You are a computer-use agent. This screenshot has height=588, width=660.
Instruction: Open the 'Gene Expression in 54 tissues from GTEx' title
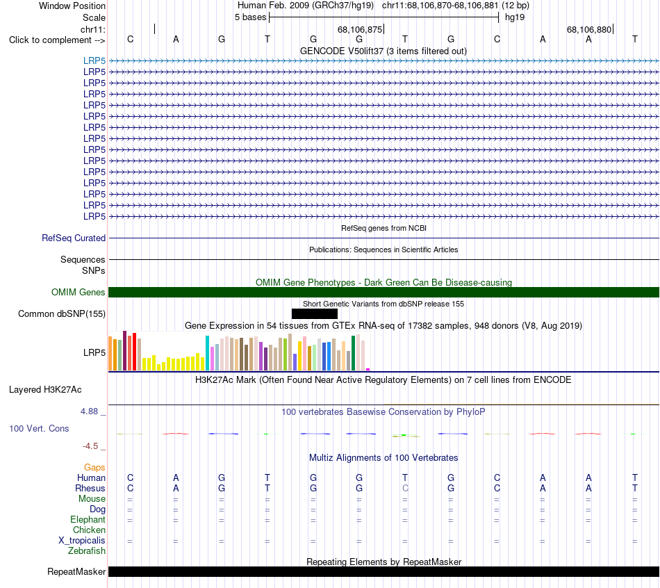tap(383, 325)
